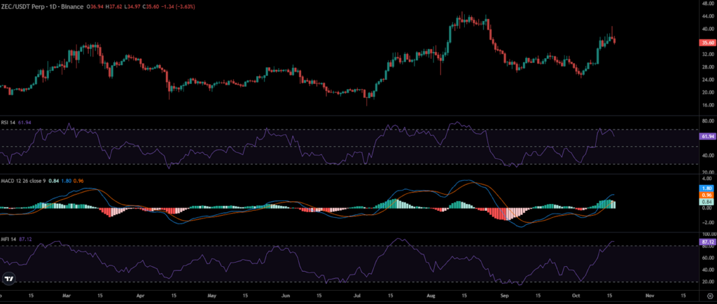
Task: Click the Sep label on time axis
Action: tap(506, 296)
